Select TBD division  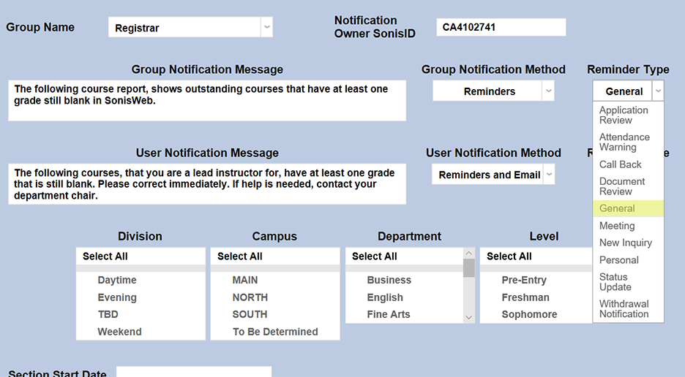[141, 315]
